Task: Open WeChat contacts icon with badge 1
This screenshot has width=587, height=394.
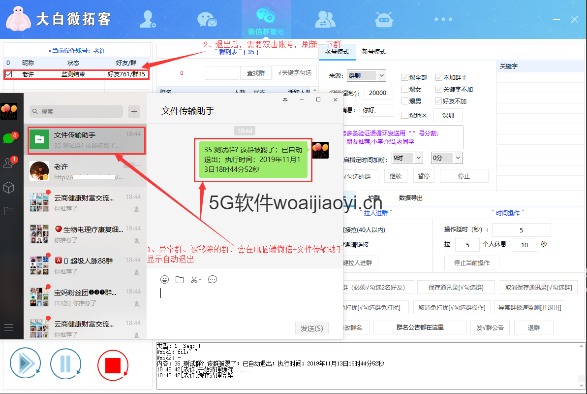Action: [x=9, y=163]
